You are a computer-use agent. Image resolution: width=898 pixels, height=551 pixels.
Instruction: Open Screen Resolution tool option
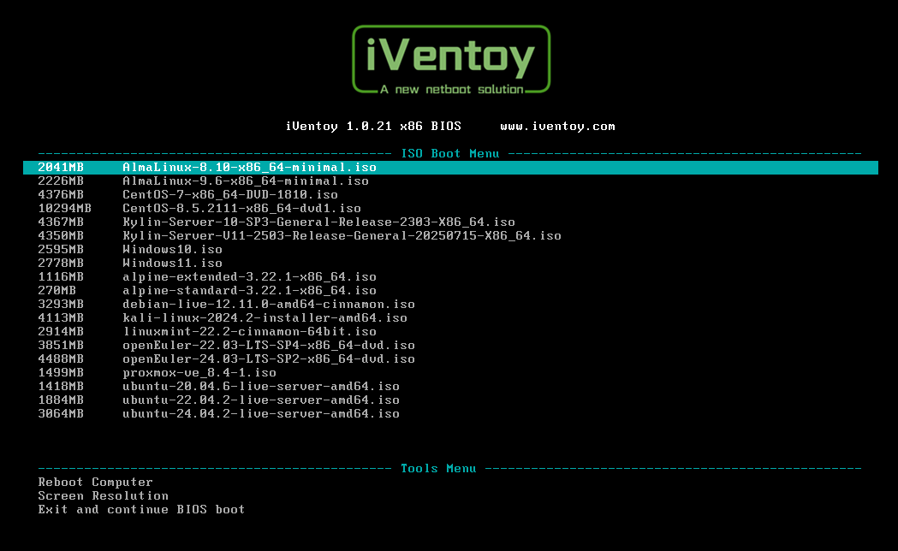pyautogui.click(x=103, y=496)
